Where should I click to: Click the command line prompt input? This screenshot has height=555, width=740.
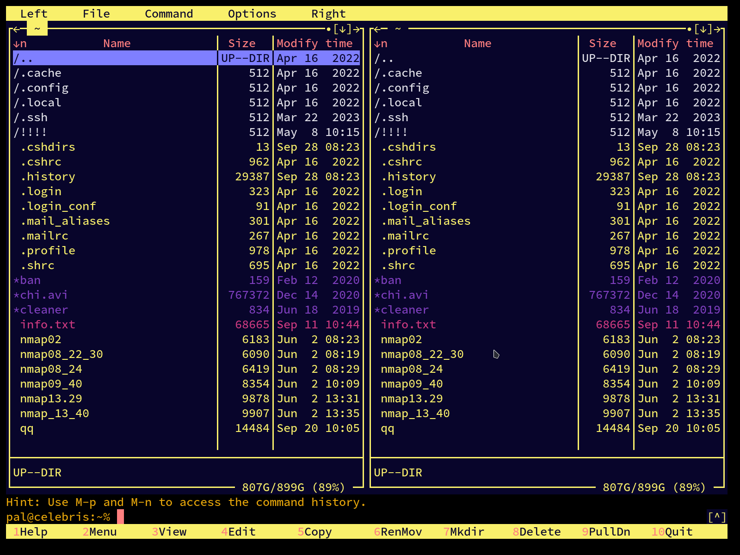click(407, 517)
